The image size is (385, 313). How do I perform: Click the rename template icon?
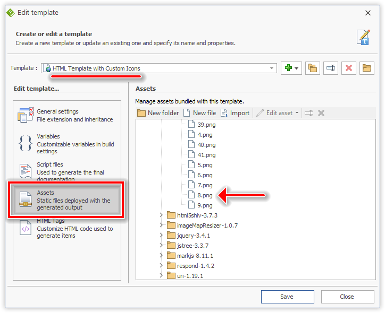coord(330,68)
